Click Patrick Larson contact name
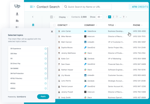The image size is (150, 104). 67,86
